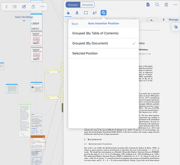Pick the rectangle excerpt tool
180x165 pixels.
coord(86,13)
